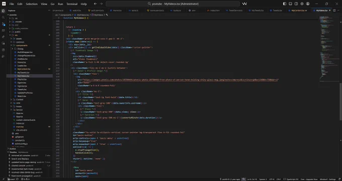Switch to the MyTweets.tsx editor tab

click(258, 11)
